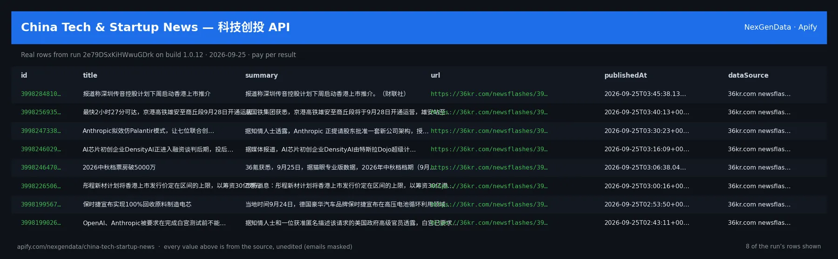Select id cell 3998246029…

(x=41, y=149)
